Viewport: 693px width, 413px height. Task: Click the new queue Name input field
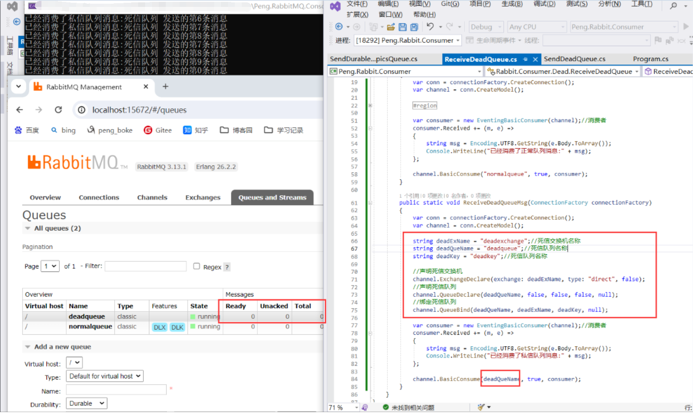pyautogui.click(x=116, y=389)
